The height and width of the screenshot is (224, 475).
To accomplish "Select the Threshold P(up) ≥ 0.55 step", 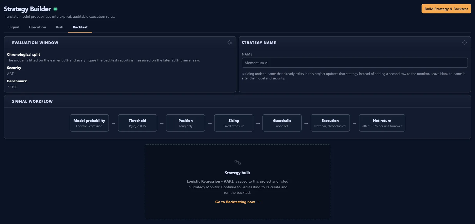I will 137,123.
